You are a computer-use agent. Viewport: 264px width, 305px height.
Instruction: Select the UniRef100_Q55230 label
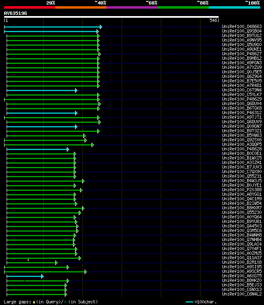[x=242, y=212]
